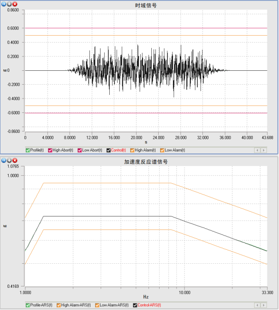Viewport: 279px width, 310px height.
Task: Toggle the Profile(t) trace checkbox
Action: (28, 150)
